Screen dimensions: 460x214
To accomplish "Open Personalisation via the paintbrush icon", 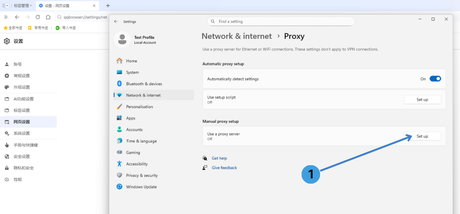I will 119,106.
